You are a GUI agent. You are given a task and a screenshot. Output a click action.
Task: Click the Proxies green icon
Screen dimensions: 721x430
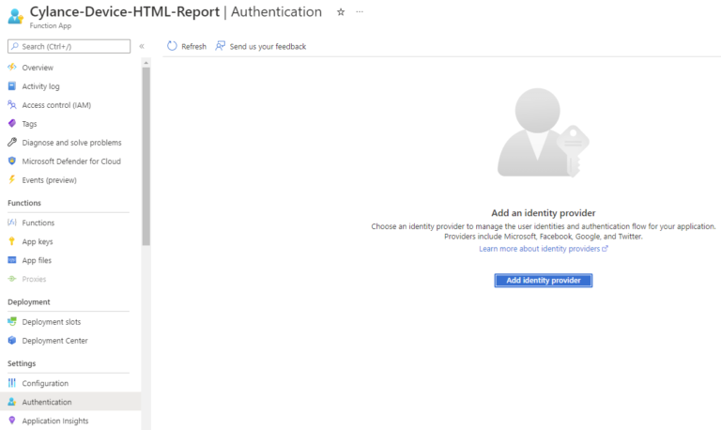coord(12,279)
